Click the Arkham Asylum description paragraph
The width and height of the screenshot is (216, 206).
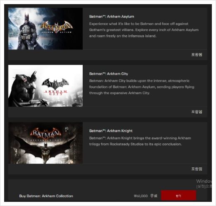click(x=144, y=30)
